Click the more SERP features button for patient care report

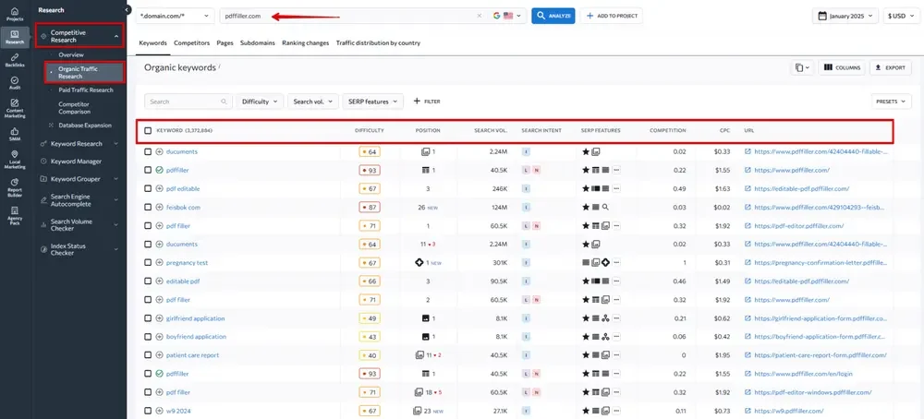pos(616,355)
